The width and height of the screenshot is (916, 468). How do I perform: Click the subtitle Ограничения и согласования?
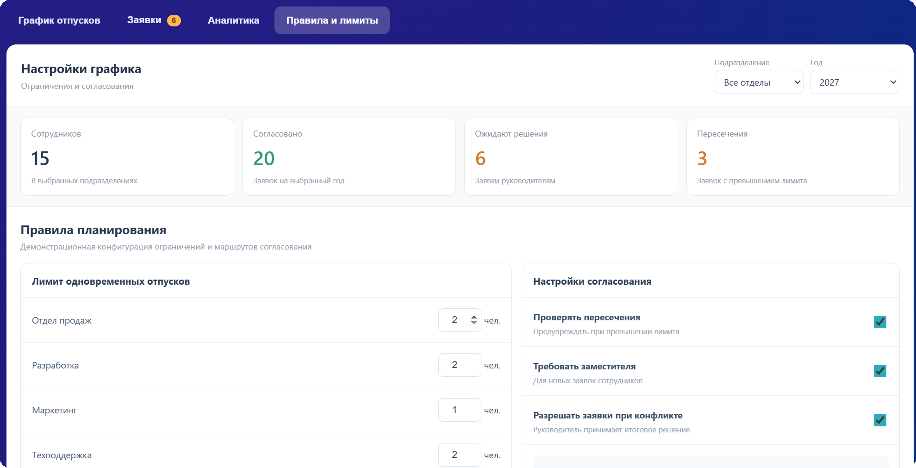(77, 87)
